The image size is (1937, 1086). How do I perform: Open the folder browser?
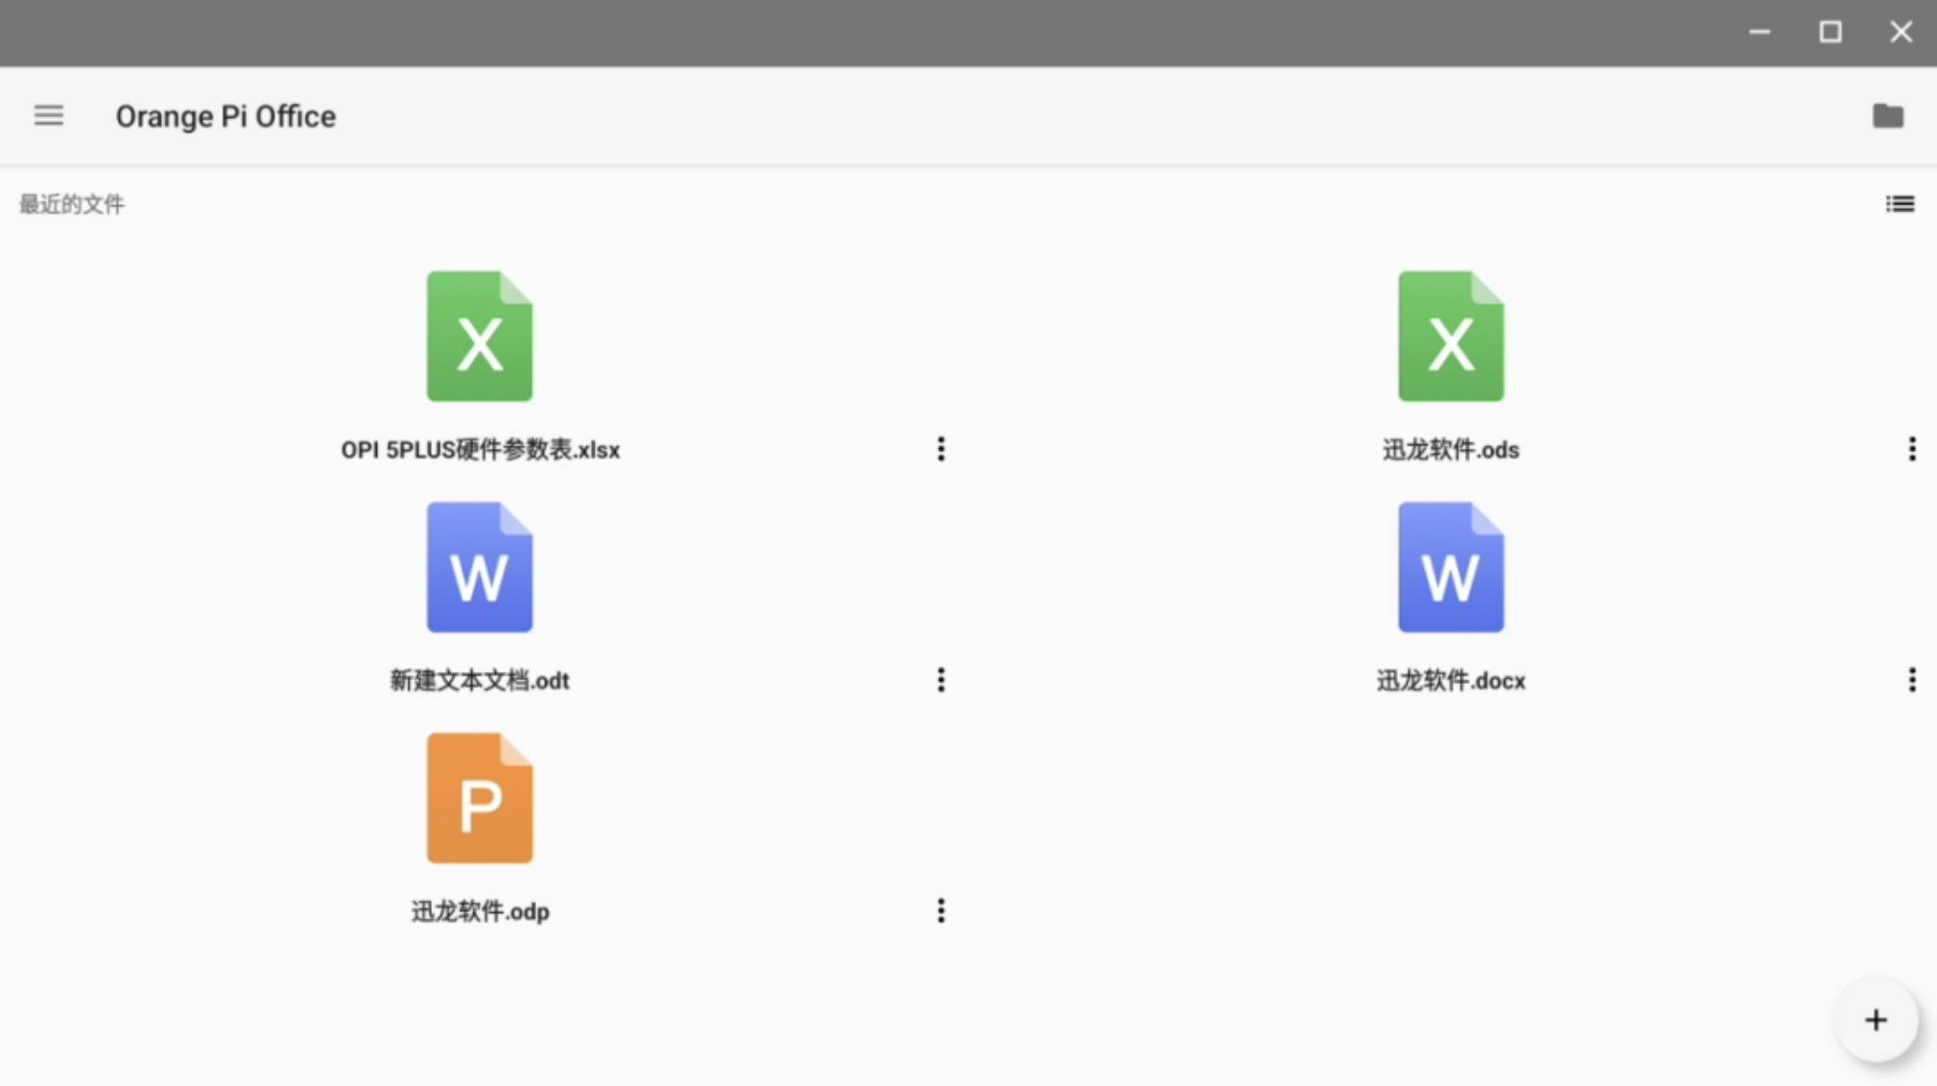1889,116
